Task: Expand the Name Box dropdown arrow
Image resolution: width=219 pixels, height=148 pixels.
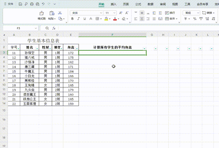Action: pos(36,28)
